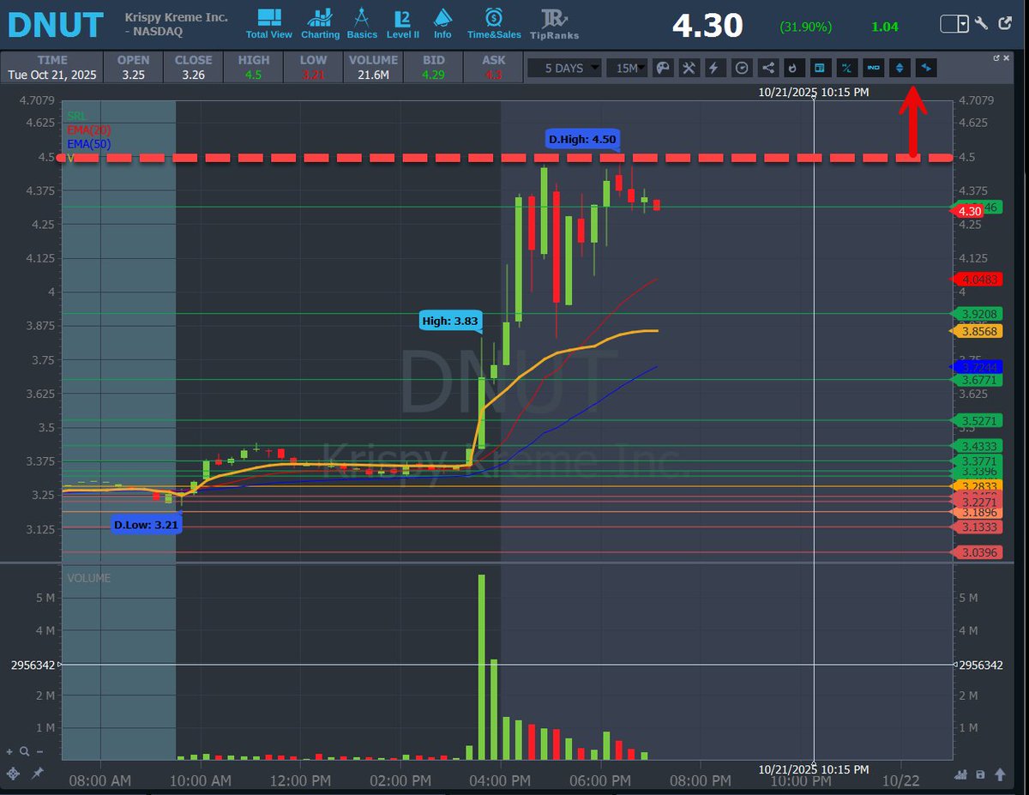The height and width of the screenshot is (795, 1029).
Task: Click the save icon at bottom-right
Action: pos(980,774)
